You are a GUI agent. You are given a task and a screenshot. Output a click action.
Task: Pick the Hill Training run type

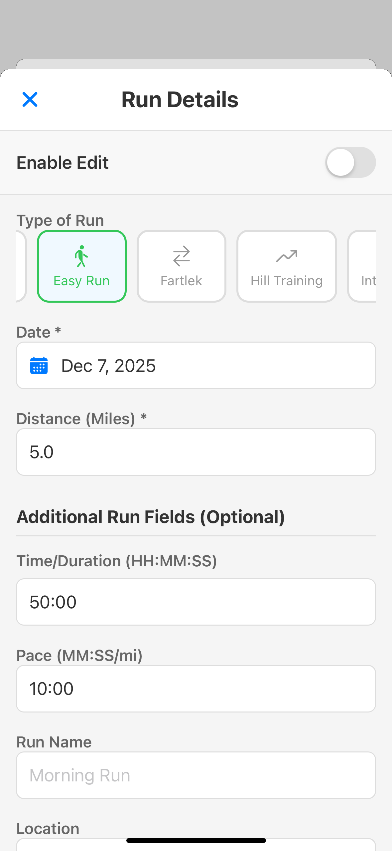point(287,266)
